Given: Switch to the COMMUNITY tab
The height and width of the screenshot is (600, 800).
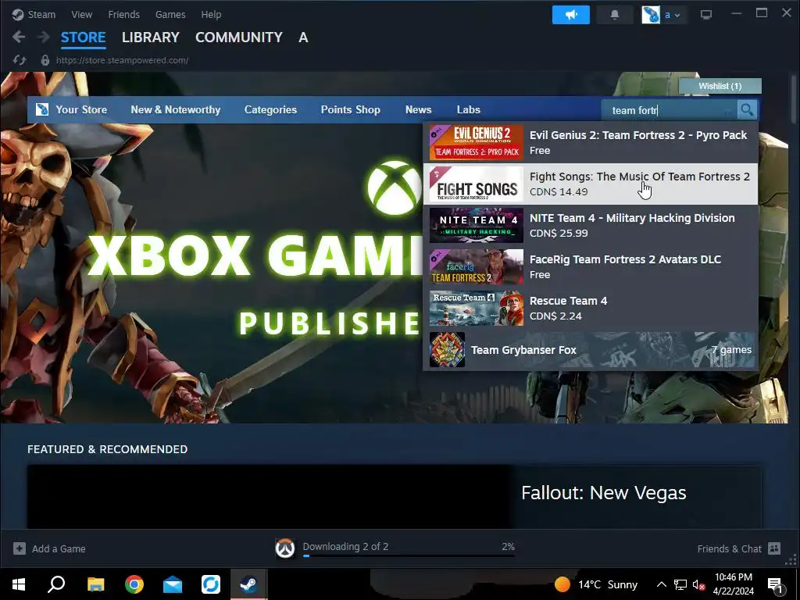Looking at the screenshot, I should point(239,37).
